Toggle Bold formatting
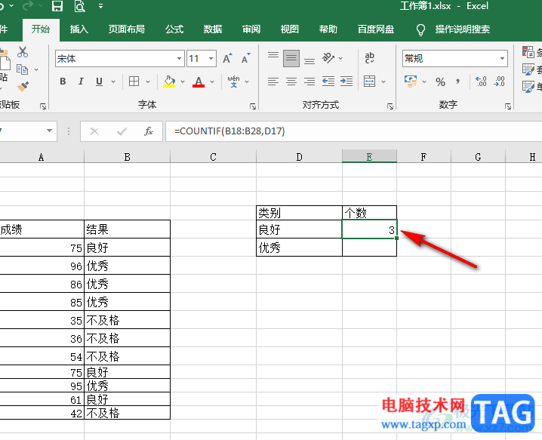The width and height of the screenshot is (542, 440). click(x=63, y=82)
